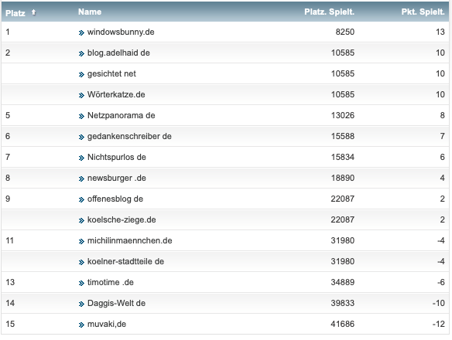Click the arrow icon before Nichtspurlos de
The width and height of the screenshot is (452, 340).
(81, 158)
